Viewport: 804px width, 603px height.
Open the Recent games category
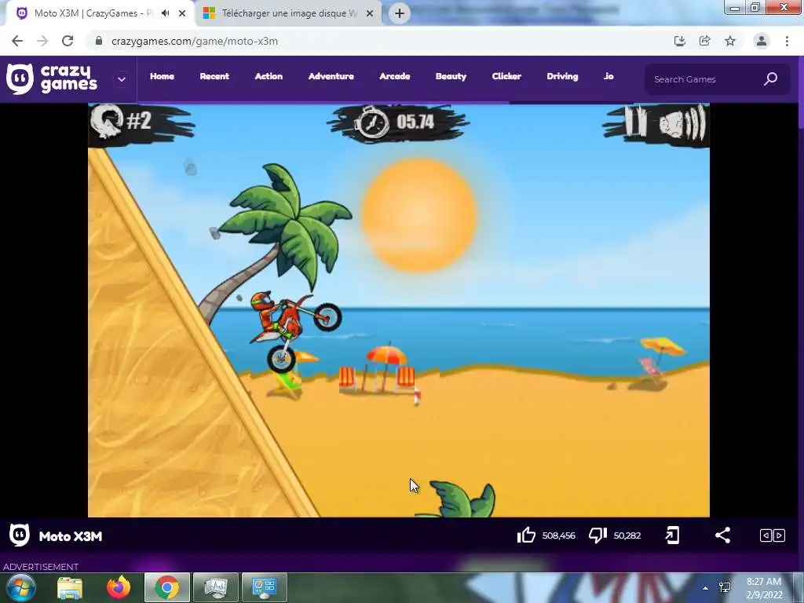(x=214, y=76)
